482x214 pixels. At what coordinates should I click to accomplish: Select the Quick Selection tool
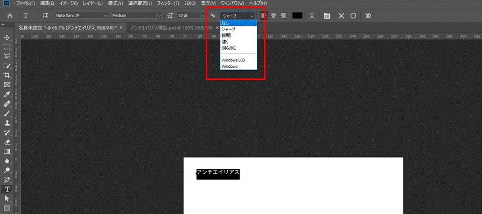click(7, 66)
